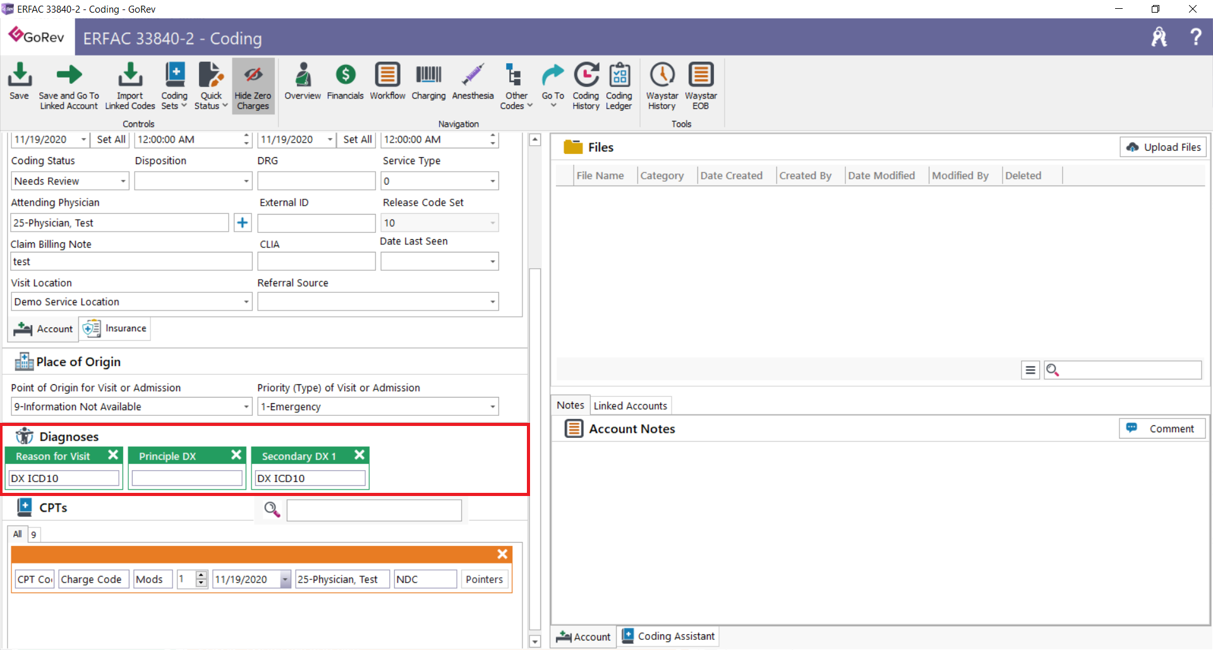Viewport: 1213px width, 650px height.
Task: Click the Upload Files button
Action: [x=1163, y=147]
